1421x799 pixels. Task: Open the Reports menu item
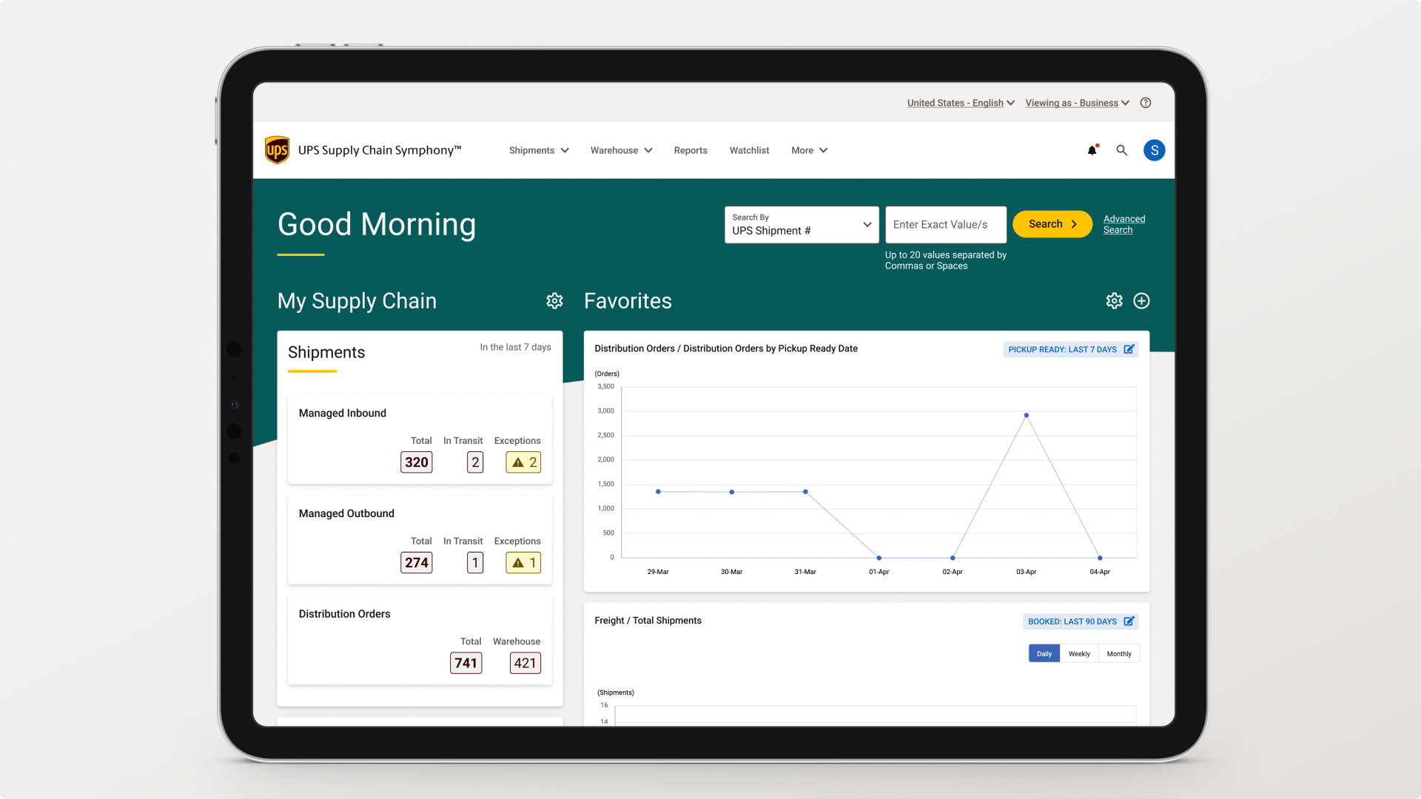pyautogui.click(x=690, y=150)
